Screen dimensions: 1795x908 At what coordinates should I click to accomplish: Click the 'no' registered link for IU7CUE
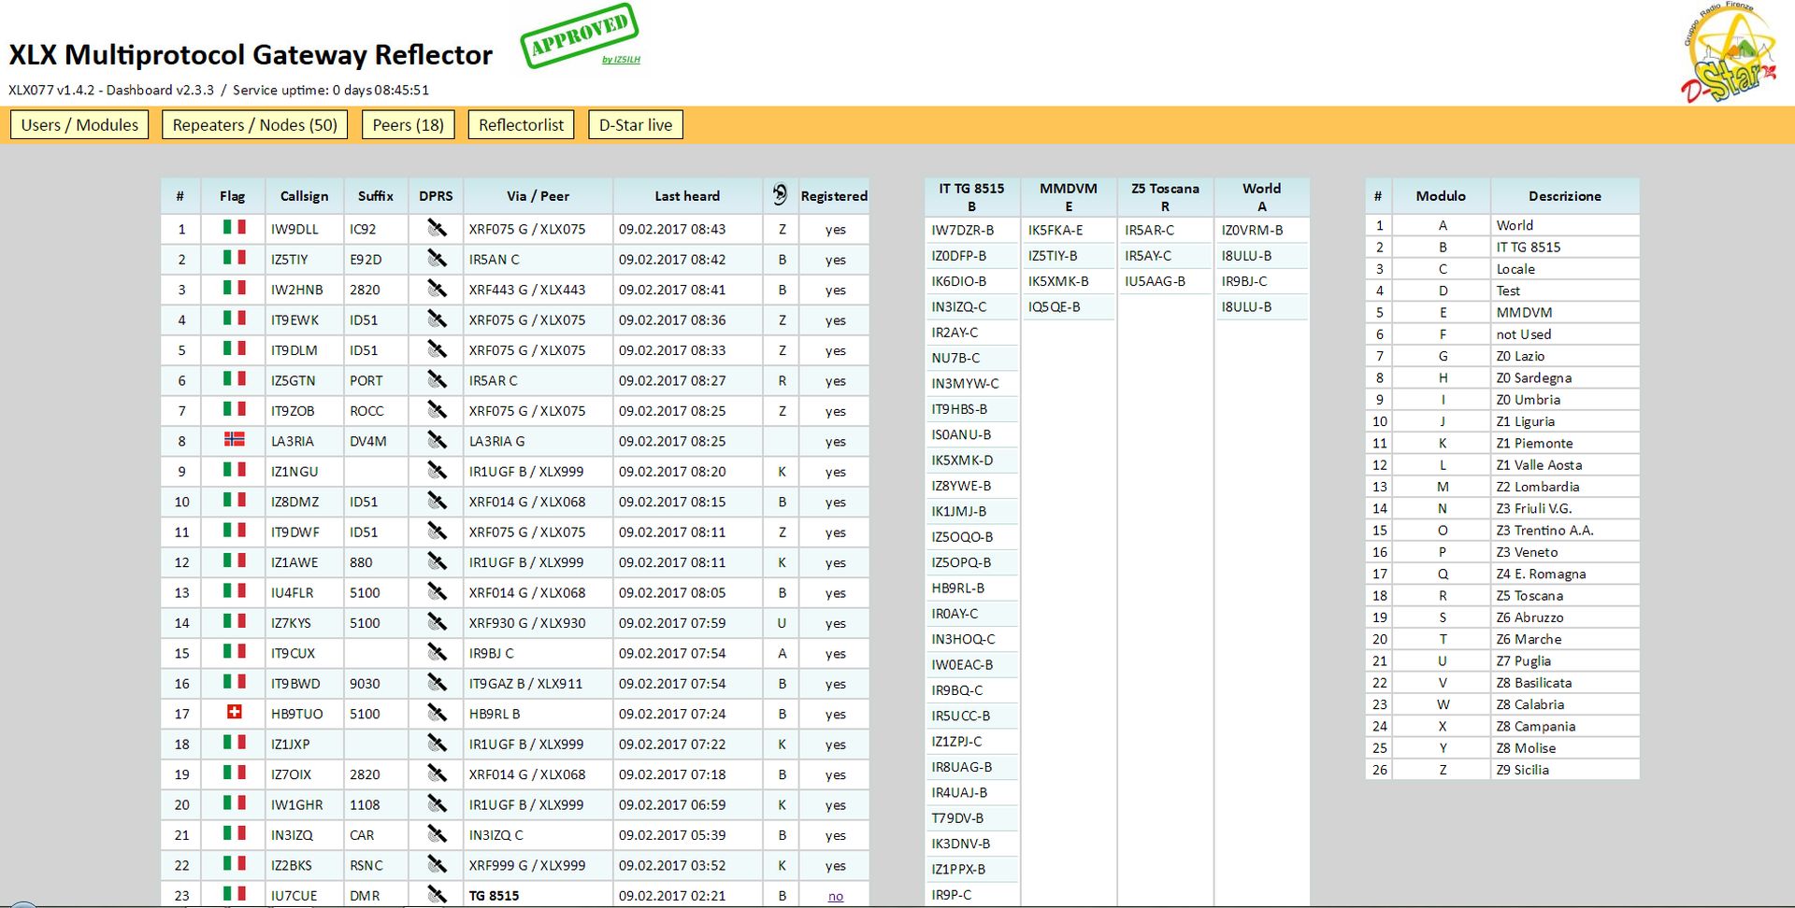tap(836, 896)
